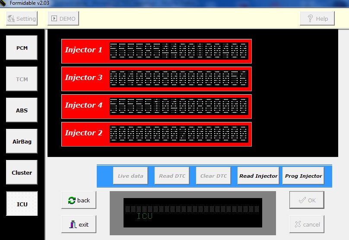349x240 pixels.
Task: Click Prog Injector button
Action: (x=303, y=176)
